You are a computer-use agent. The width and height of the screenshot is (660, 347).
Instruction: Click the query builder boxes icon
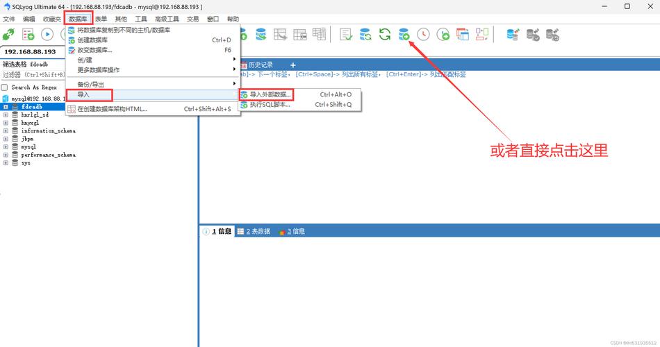(x=482, y=34)
